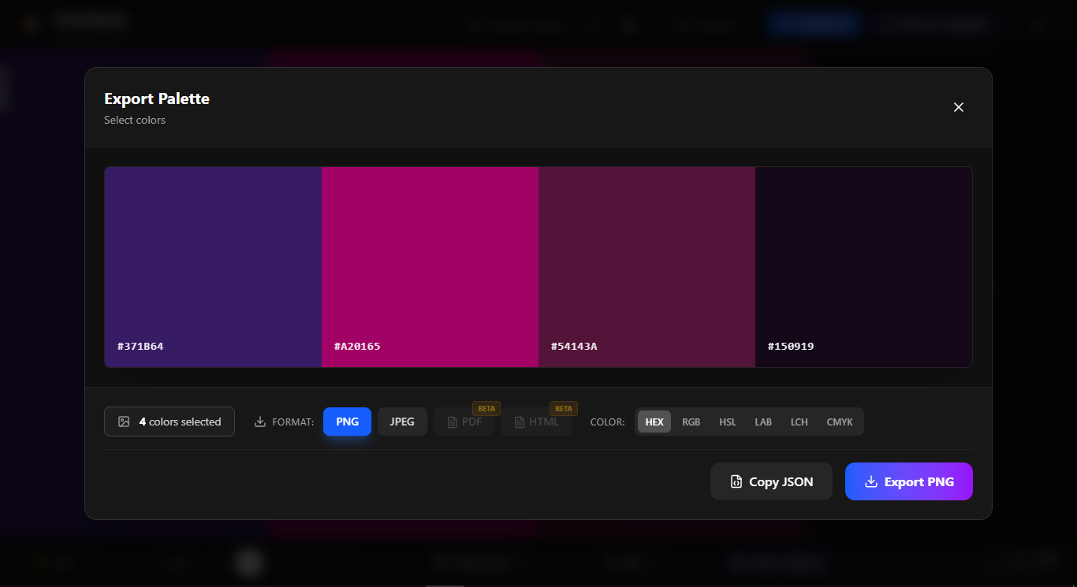Export the palette as PNG
This screenshot has height=587, width=1077.
(x=908, y=481)
